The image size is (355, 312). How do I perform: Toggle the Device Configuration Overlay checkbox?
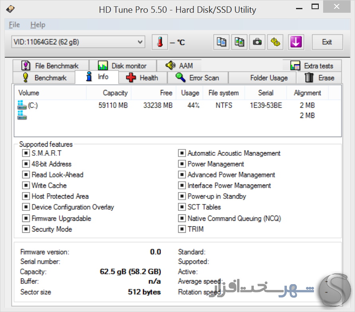[26, 207]
